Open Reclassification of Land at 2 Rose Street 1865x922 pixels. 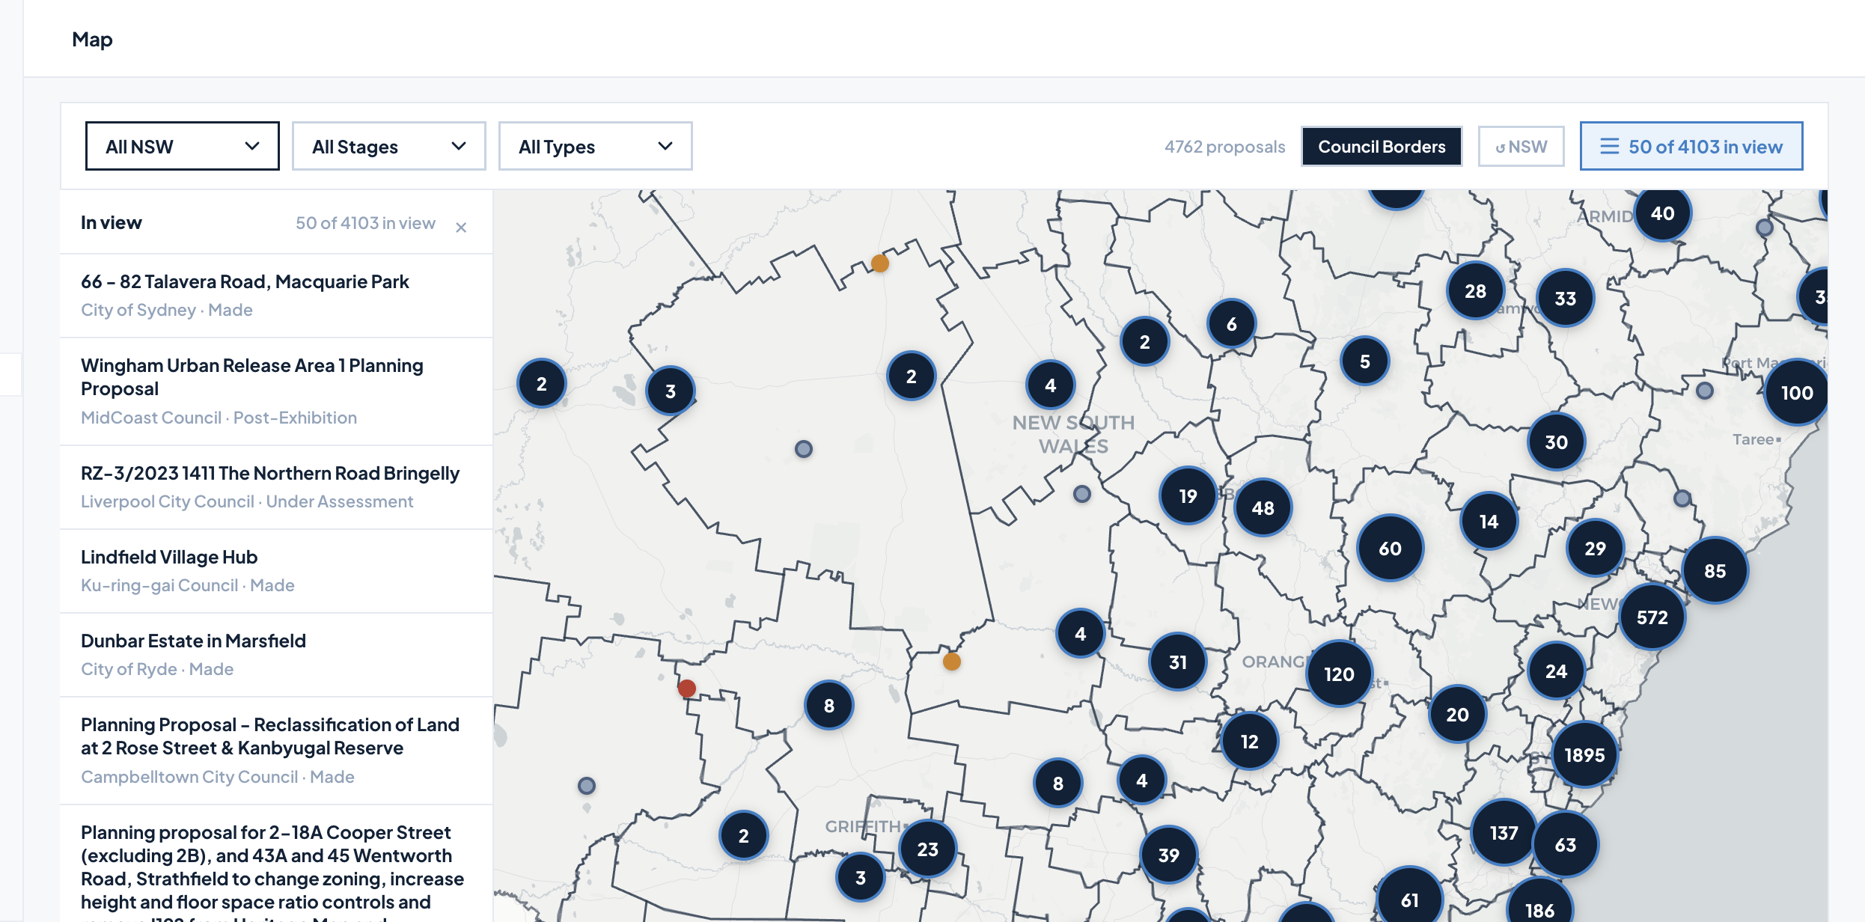tap(276, 750)
